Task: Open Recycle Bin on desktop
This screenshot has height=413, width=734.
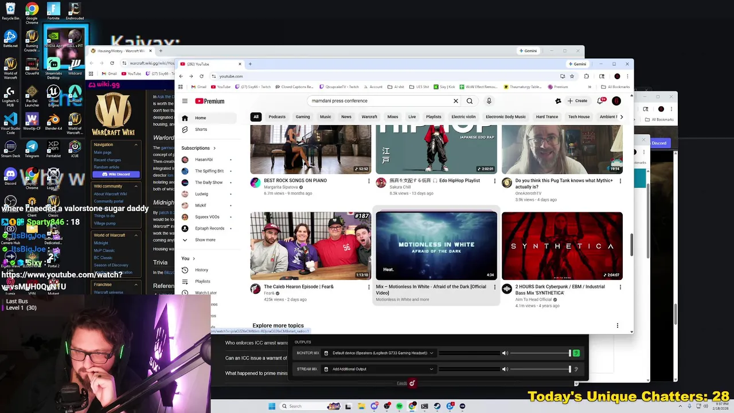Action: (10, 11)
